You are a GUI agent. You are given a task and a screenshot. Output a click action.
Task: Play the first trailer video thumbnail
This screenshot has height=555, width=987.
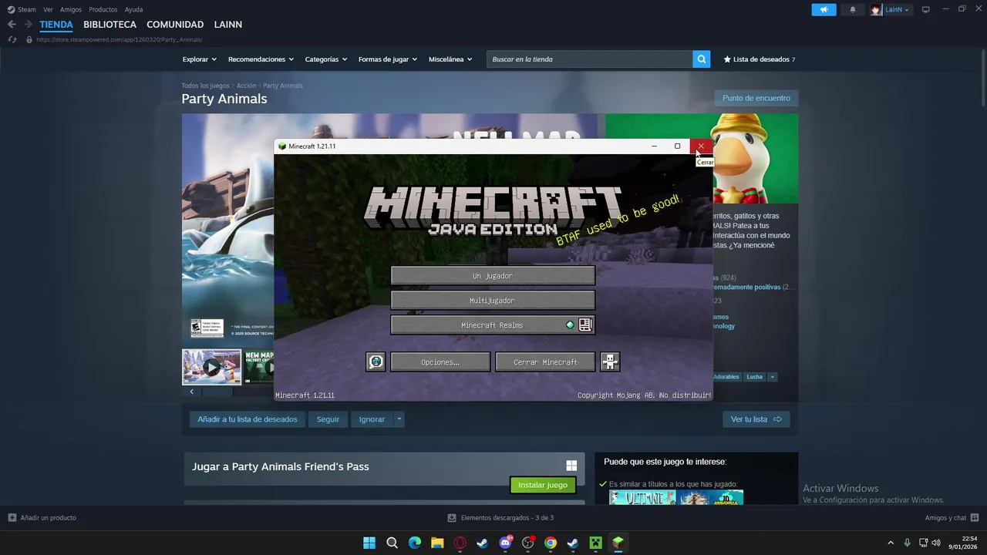tap(211, 367)
